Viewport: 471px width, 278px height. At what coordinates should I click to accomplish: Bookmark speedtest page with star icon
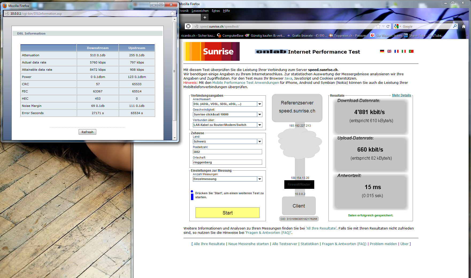tap(378, 26)
